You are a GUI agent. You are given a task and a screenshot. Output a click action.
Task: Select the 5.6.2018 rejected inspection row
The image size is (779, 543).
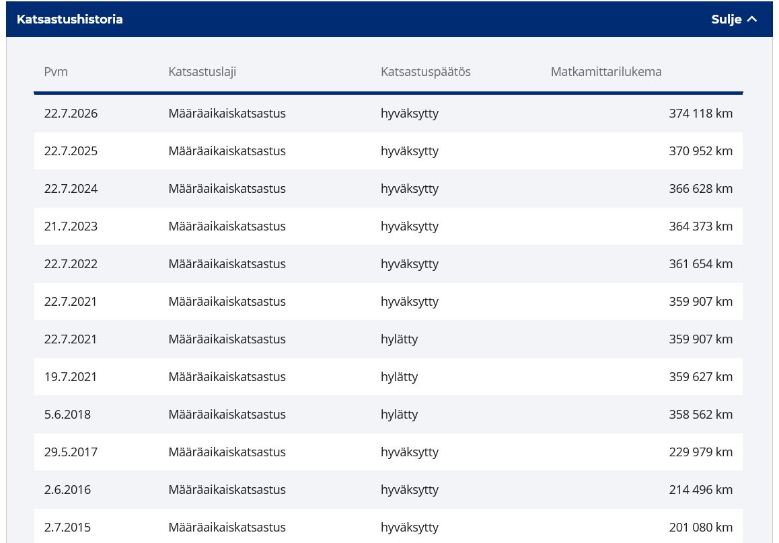[389, 415]
